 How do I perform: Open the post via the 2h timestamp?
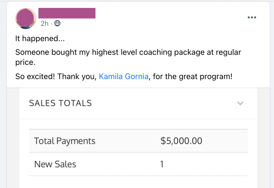[x=44, y=23]
